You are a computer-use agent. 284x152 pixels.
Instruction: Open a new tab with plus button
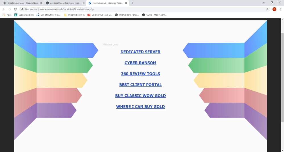coord(133,3)
